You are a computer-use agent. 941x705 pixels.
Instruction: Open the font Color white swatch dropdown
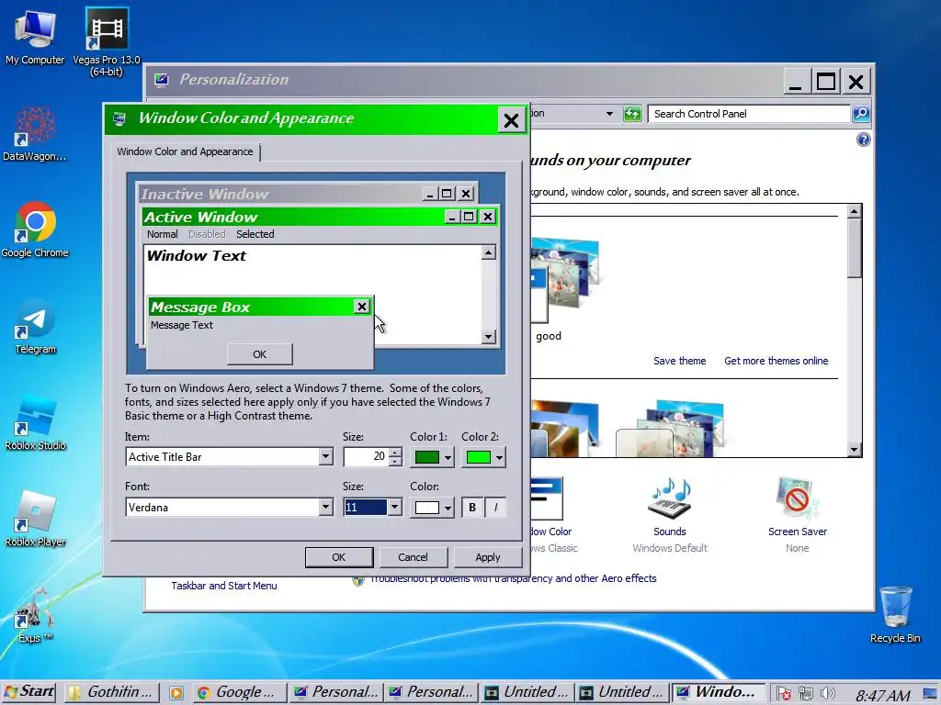point(432,508)
